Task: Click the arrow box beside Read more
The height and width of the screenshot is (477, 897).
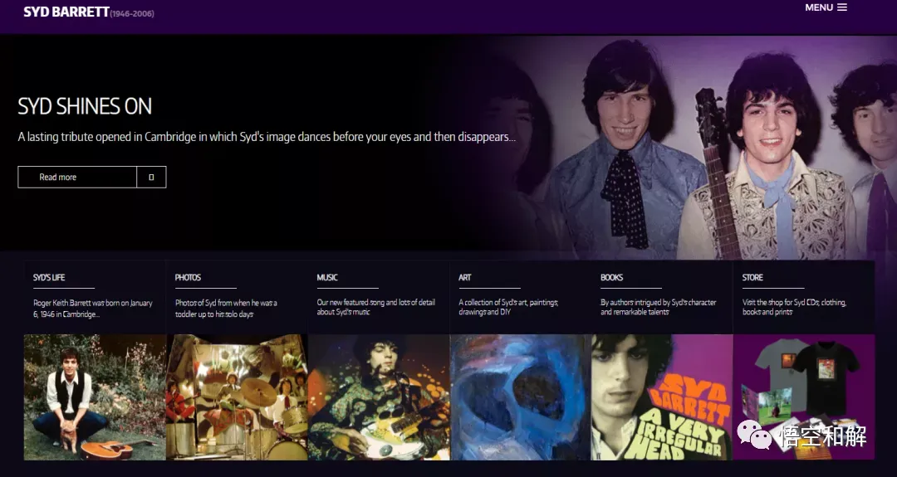Action: pyautogui.click(x=152, y=177)
